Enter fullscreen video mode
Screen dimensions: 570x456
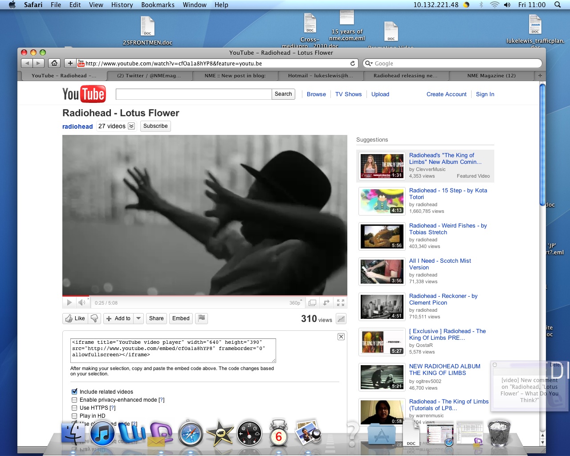coord(341,303)
